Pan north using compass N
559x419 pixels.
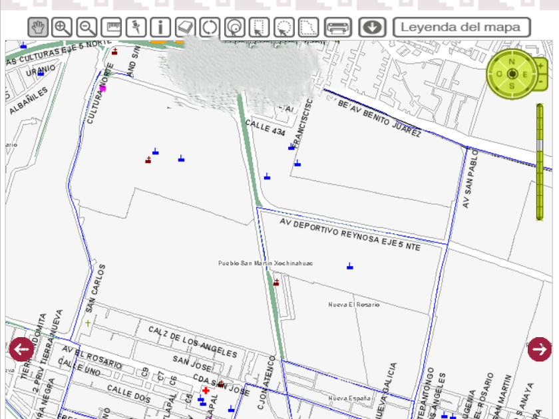[x=512, y=61]
